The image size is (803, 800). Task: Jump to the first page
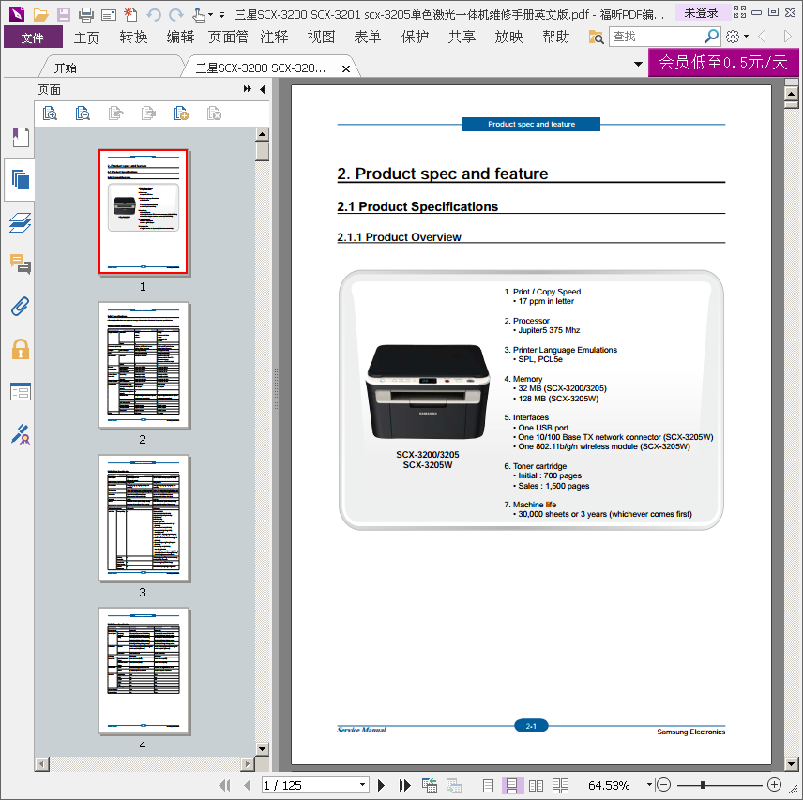pyautogui.click(x=224, y=785)
